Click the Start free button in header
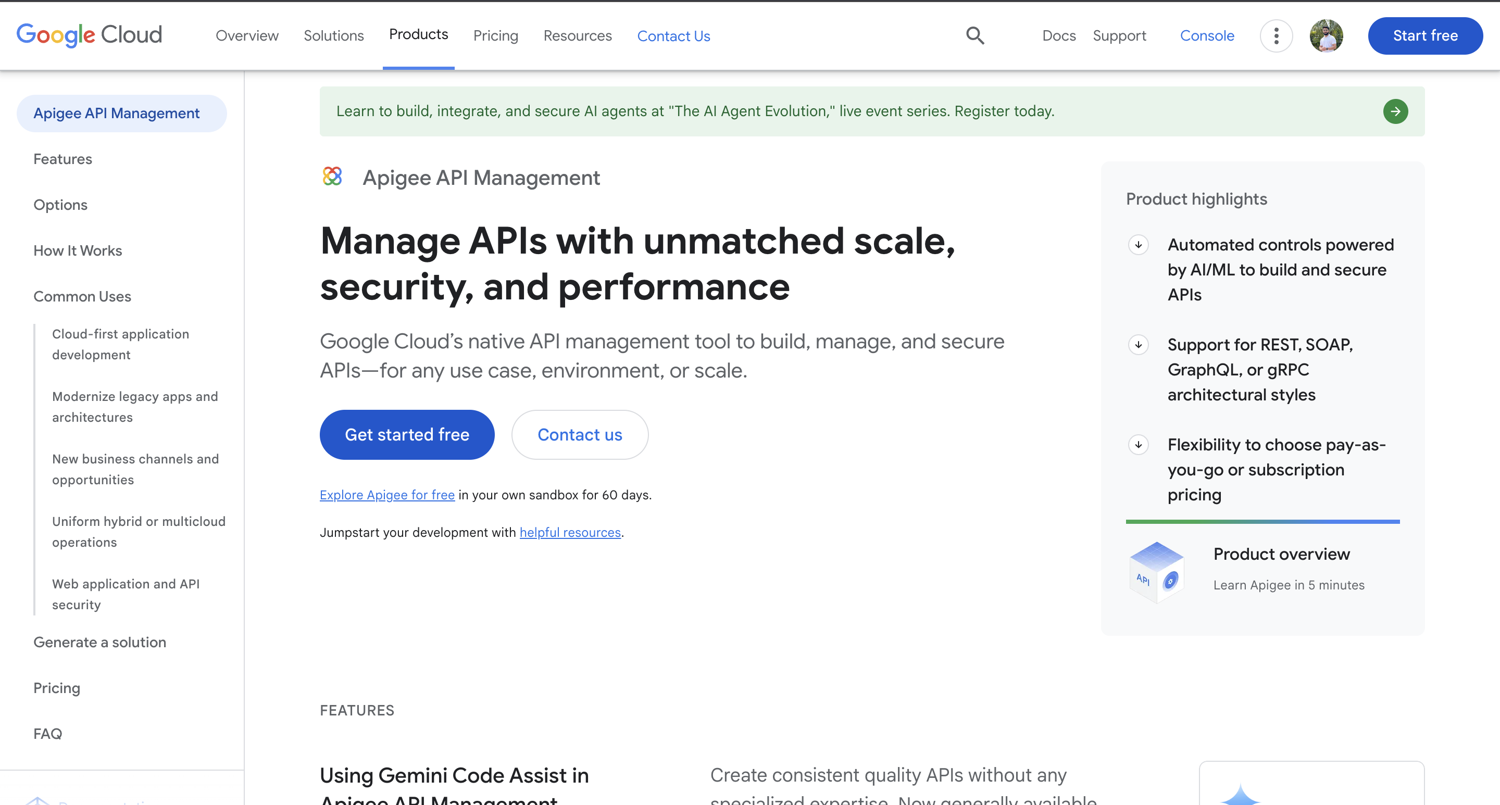Viewport: 1500px width, 805px height. (1425, 35)
